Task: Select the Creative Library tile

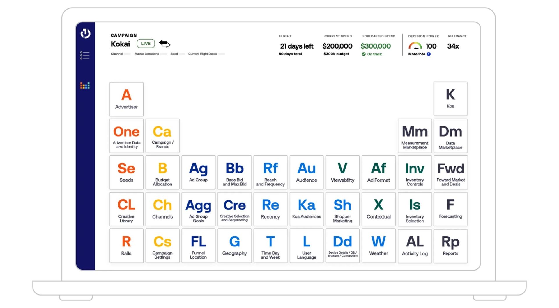Action: (126, 209)
